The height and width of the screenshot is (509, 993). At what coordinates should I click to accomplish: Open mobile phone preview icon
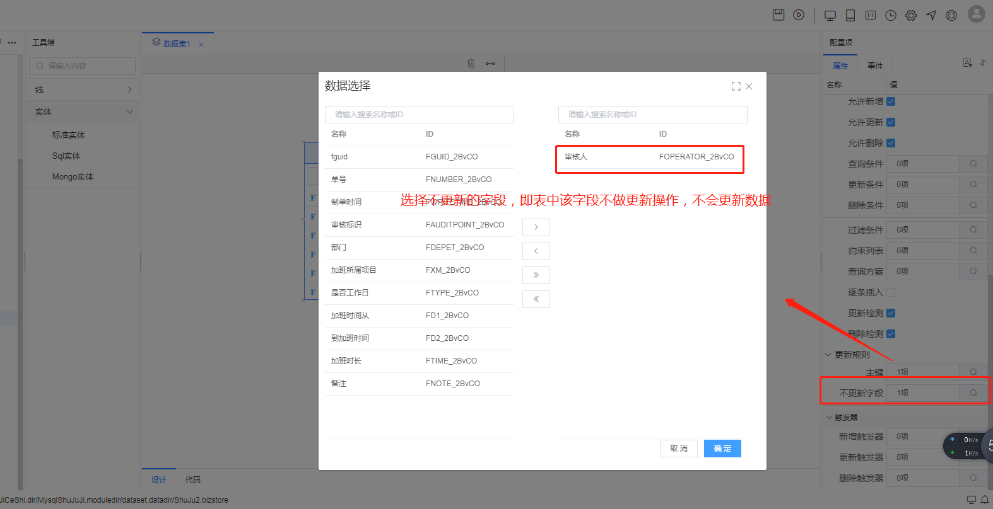tap(850, 16)
